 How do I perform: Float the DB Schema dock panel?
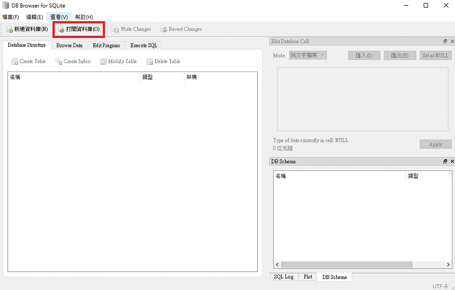coord(445,162)
